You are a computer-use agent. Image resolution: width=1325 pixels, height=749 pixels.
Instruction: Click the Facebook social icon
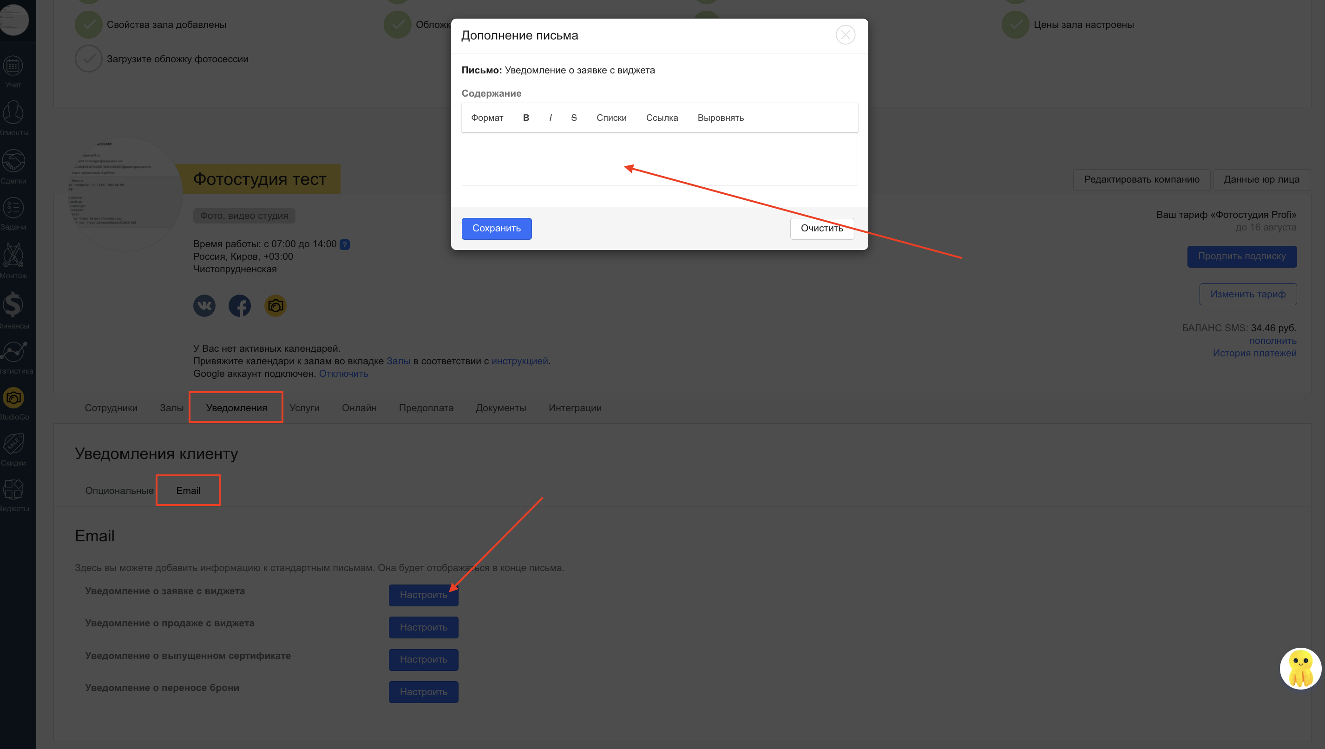pyautogui.click(x=240, y=306)
